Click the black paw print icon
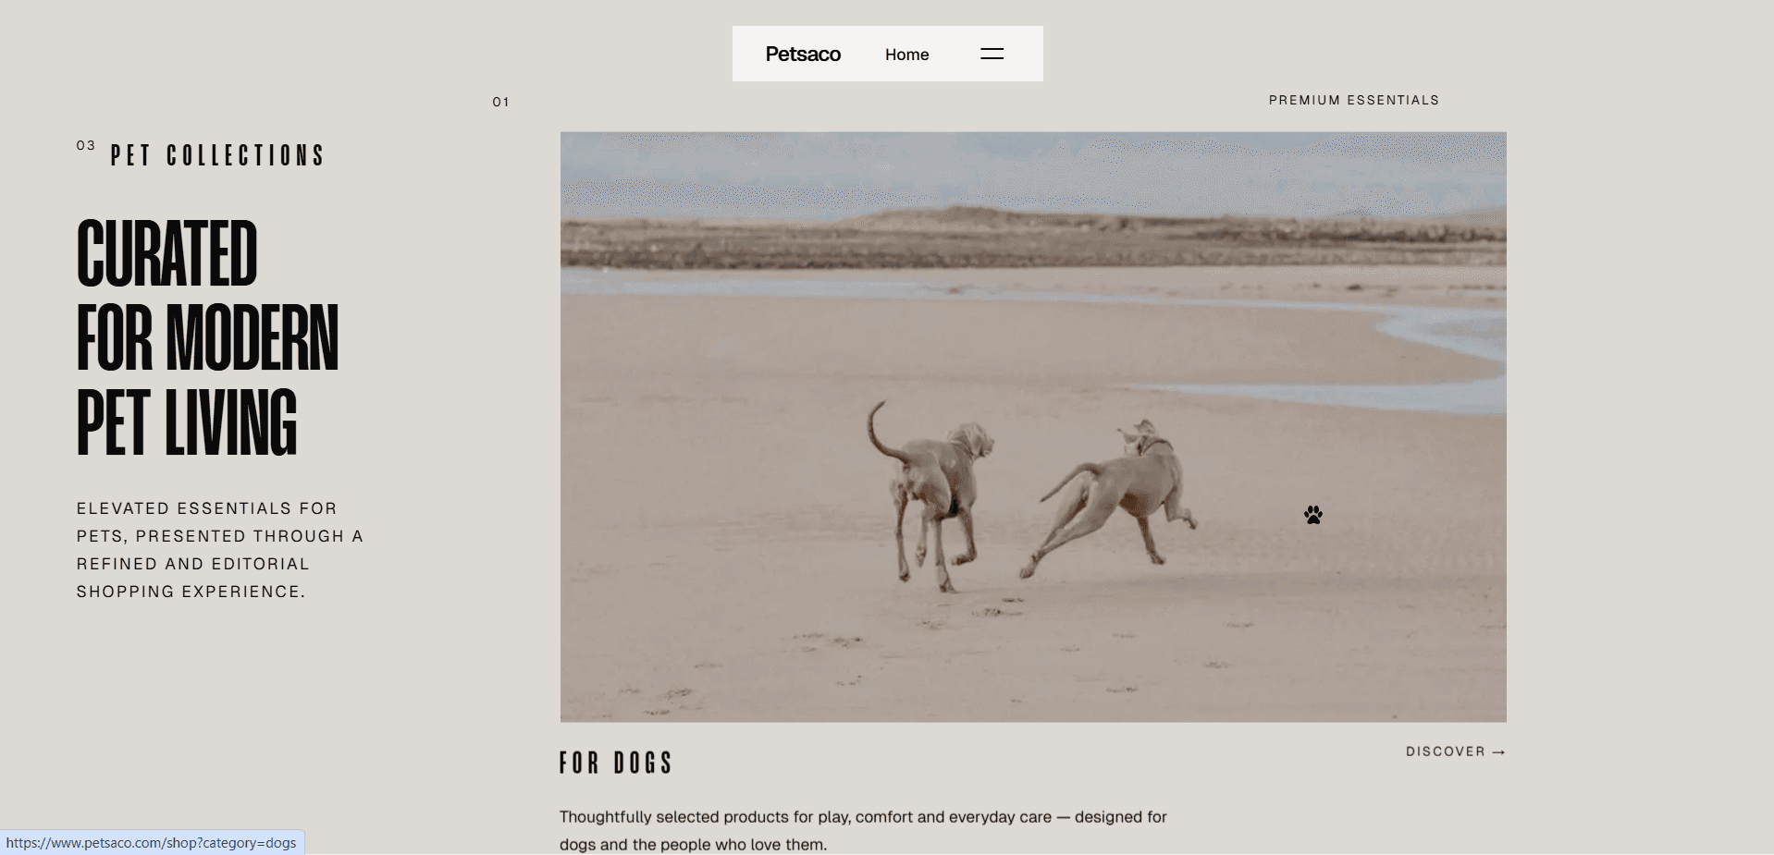1774x855 pixels. (1313, 515)
